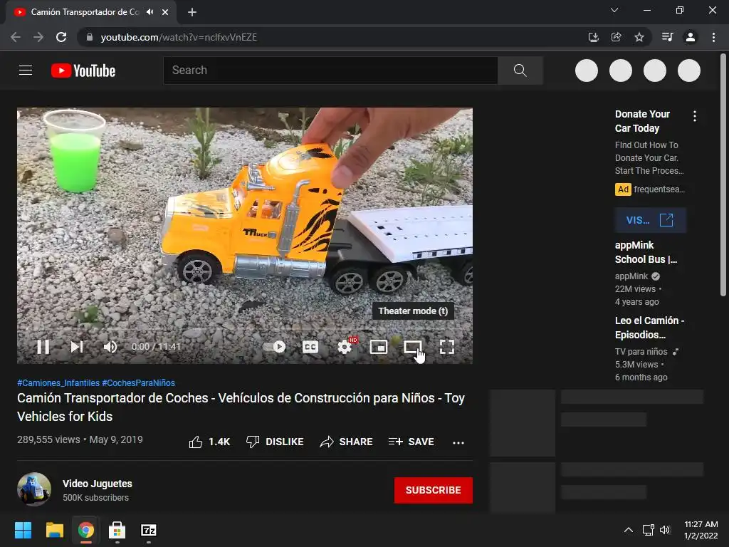Open the Donate Your Car Today ad
The width and height of the screenshot is (729, 547).
(643, 121)
